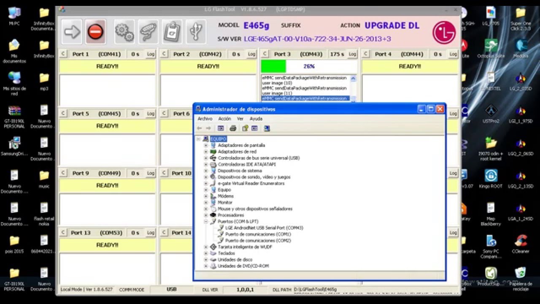Select Mouse y otros dispositivos señaladores
540x304 pixels.
click(255, 209)
